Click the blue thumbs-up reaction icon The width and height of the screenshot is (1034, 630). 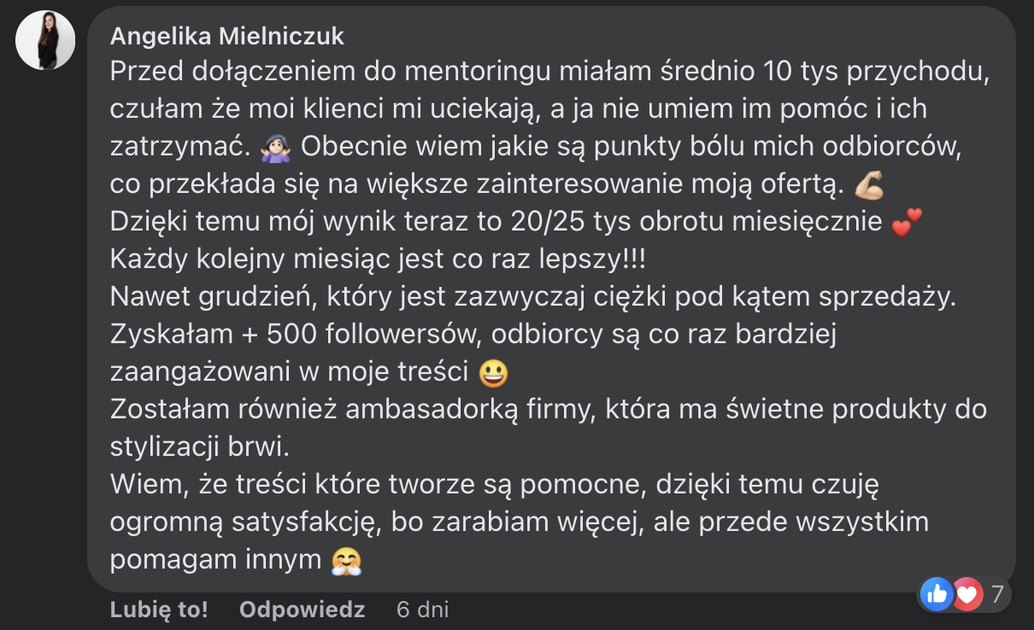(937, 593)
